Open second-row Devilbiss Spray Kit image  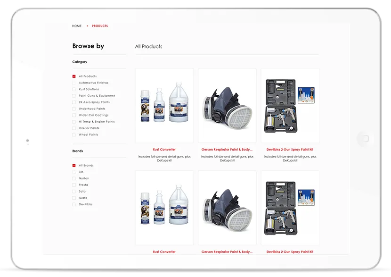click(290, 208)
